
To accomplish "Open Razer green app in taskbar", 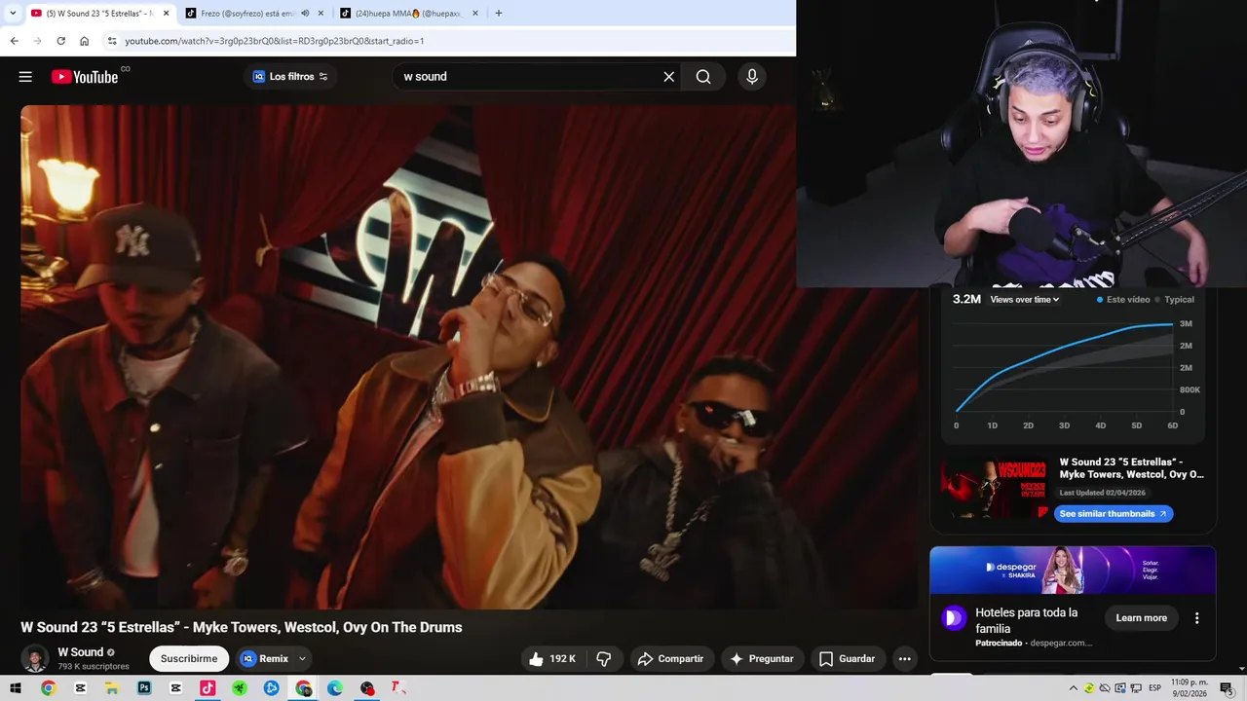I will pyautogui.click(x=240, y=688).
